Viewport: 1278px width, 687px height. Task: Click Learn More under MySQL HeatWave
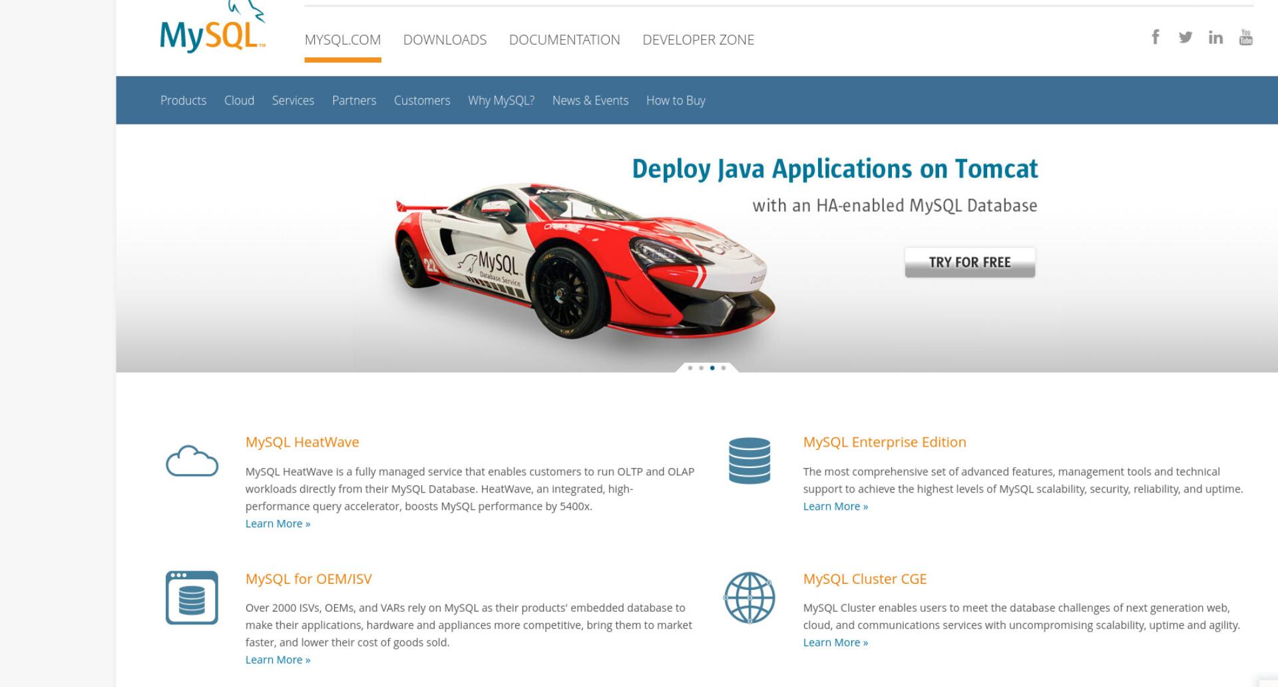coord(278,524)
